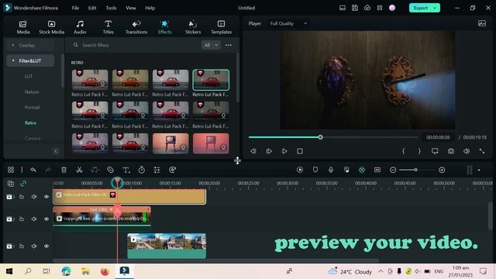The width and height of the screenshot is (496, 279).
Task: Mute the green screen video track
Action: 34,219
